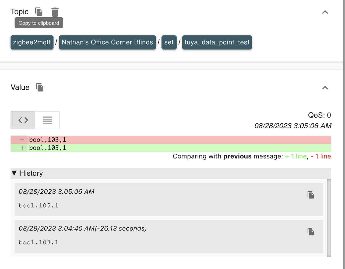
Task: Click history timestamp with -26.13 seconds
Action: pos(83,228)
